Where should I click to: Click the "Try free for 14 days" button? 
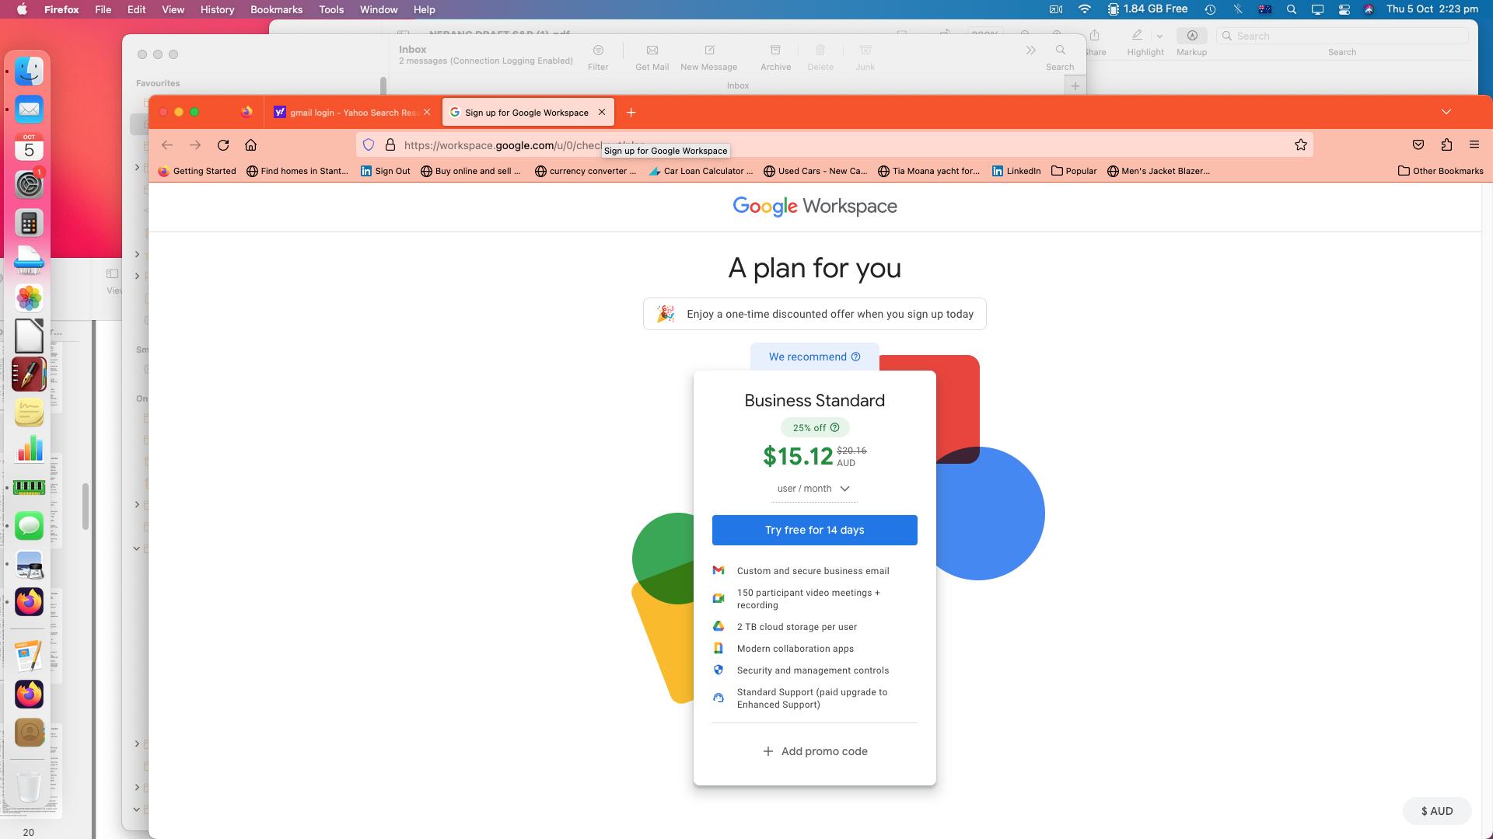pyautogui.click(x=814, y=530)
